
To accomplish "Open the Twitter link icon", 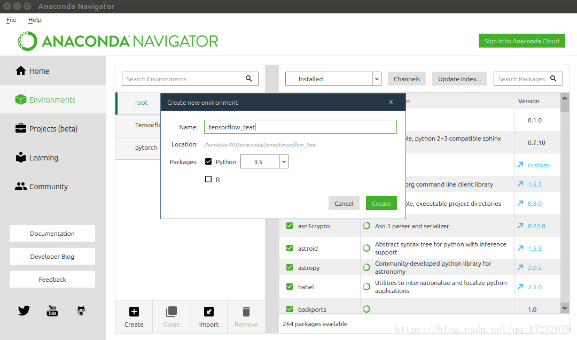I will (24, 311).
